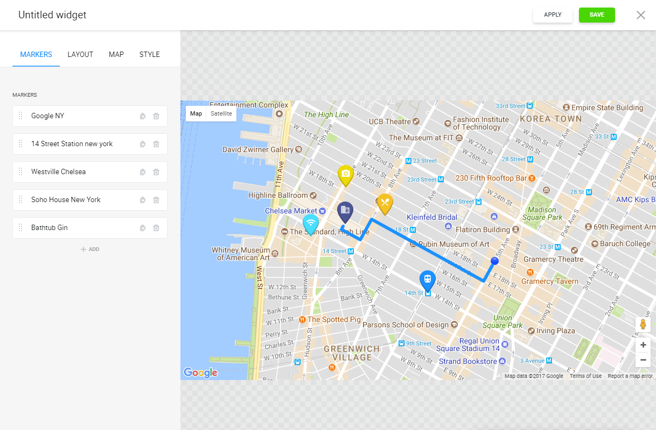Click the Whitney Museum of American Art label
This screenshot has height=430, width=656.
tap(241, 254)
